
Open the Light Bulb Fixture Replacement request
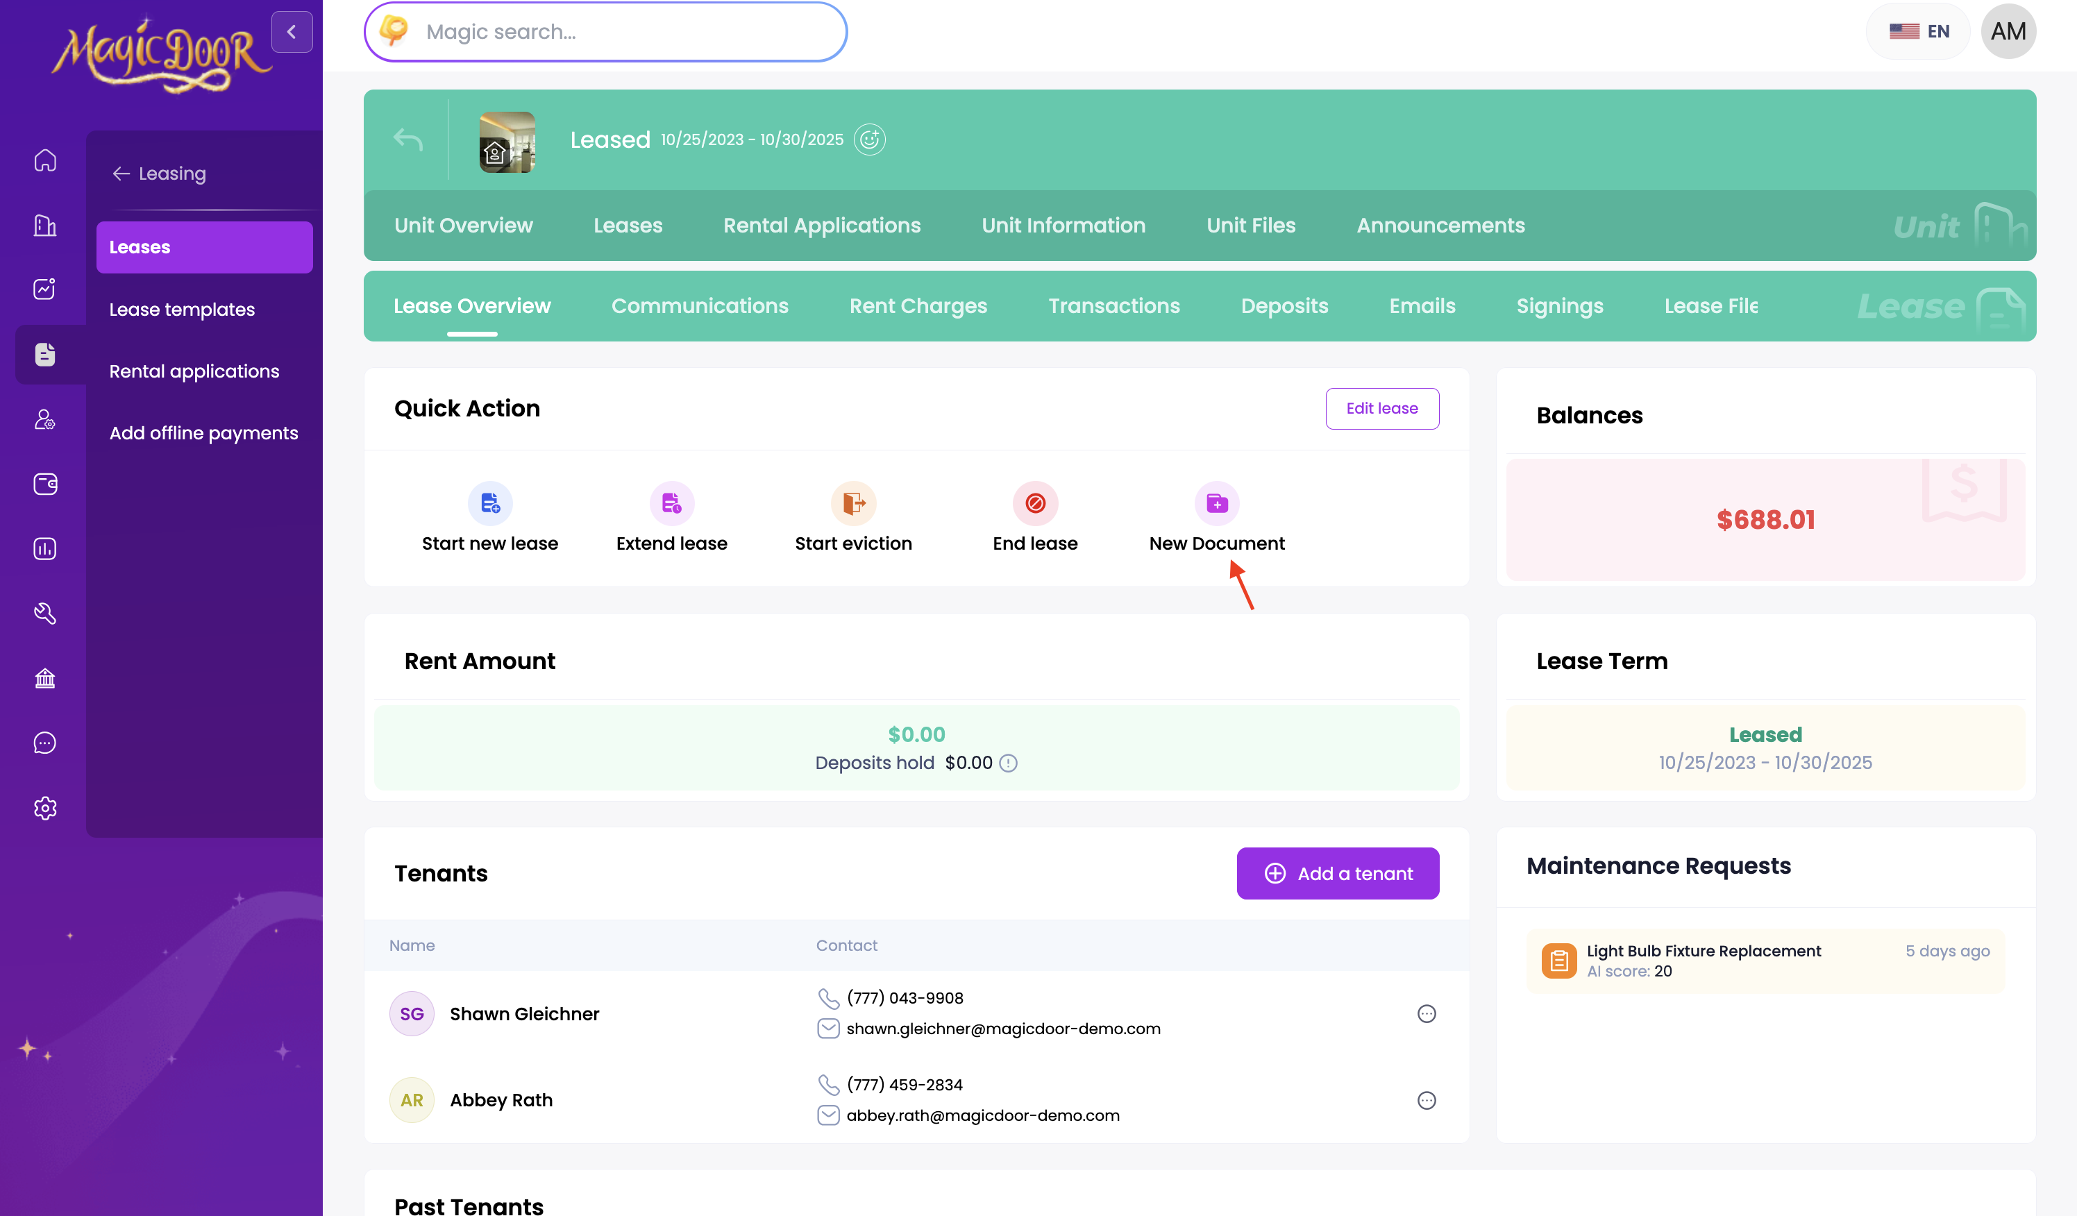pos(1703,951)
